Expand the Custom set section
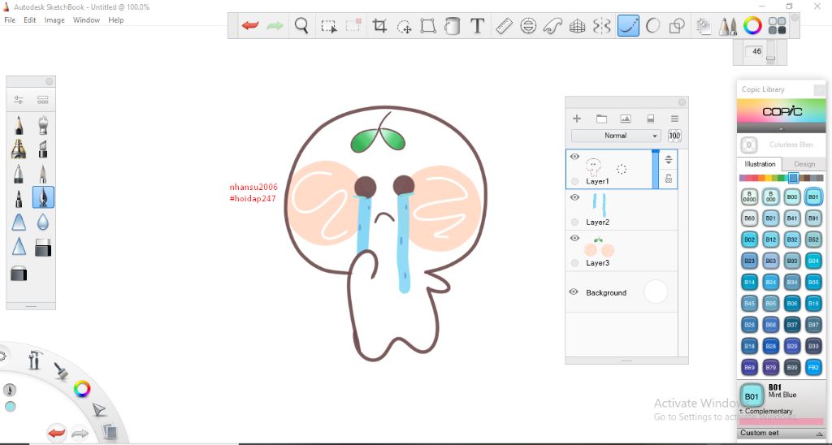832x445 pixels. pyautogui.click(x=781, y=433)
